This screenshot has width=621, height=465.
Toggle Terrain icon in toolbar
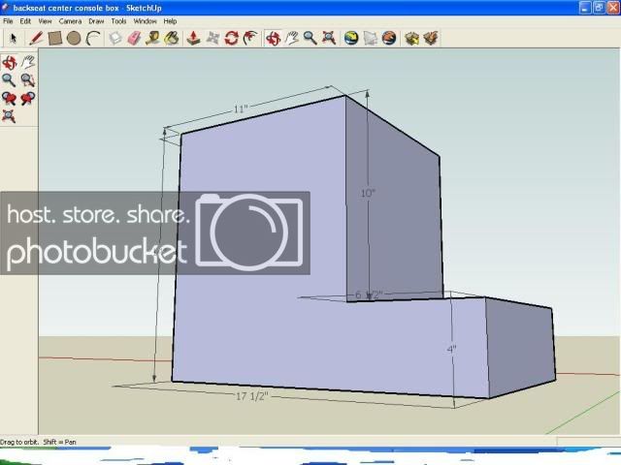click(370, 39)
